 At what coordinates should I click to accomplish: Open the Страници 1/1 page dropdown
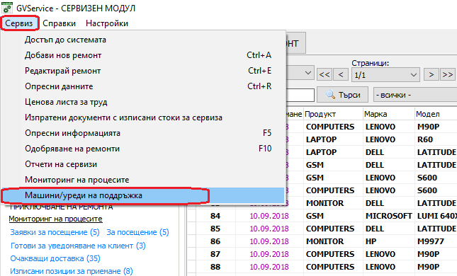click(x=385, y=75)
